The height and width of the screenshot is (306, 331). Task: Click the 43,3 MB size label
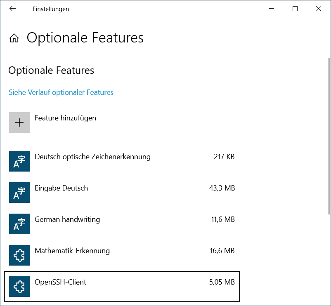pyautogui.click(x=222, y=188)
